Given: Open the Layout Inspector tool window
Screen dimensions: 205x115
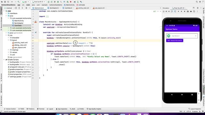Looking at the screenshot, I should [x=195, y=109].
